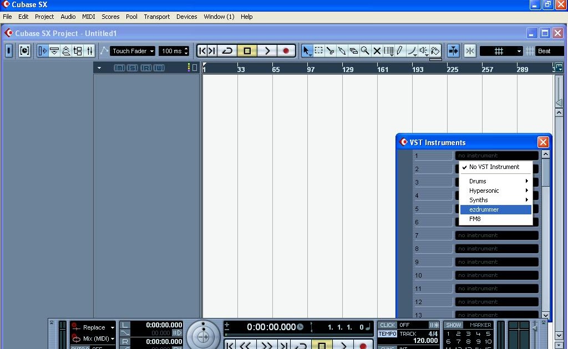568x349 pixels.
Task: Select the Play speaker tool
Action: point(423,51)
